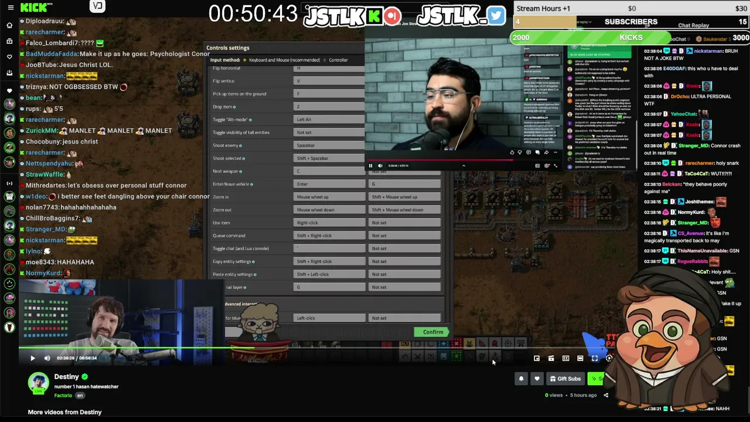Open Destiny's channel avatar
Viewport: 750px width, 422px height.
(x=39, y=382)
